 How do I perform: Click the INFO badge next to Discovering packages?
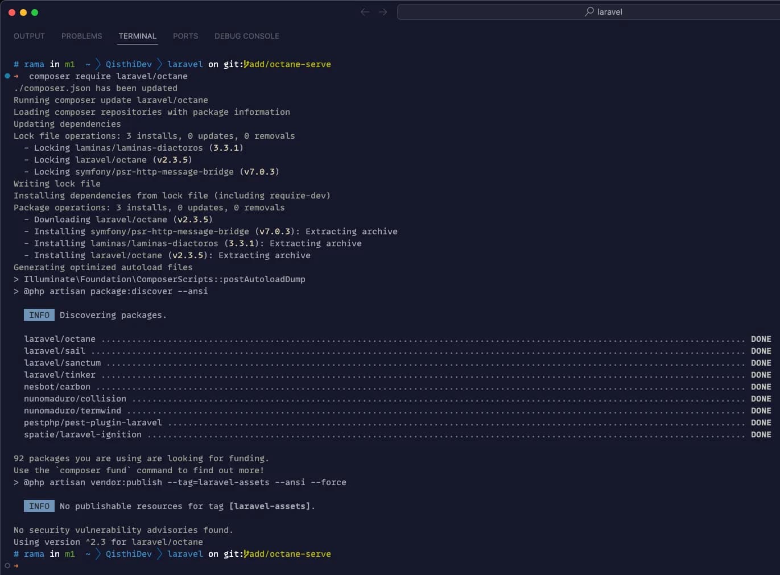(x=39, y=315)
